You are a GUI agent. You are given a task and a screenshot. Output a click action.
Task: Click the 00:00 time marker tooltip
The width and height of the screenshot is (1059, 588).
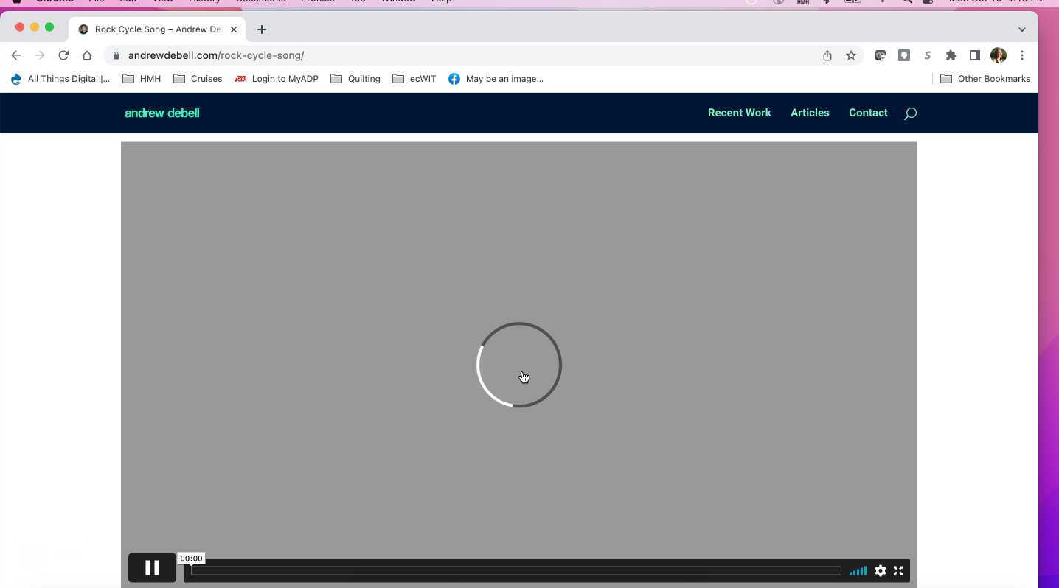coord(191,559)
